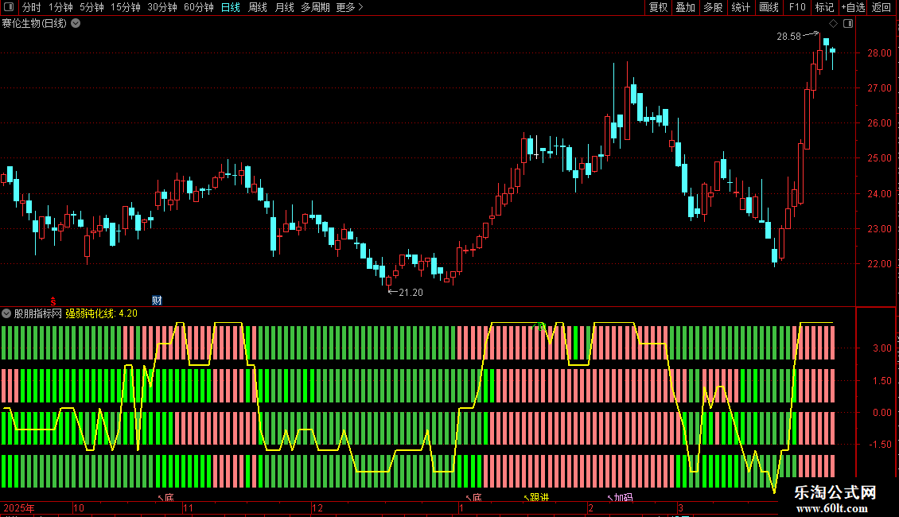Viewport: 899px width, 517px height.
Task: Click the diamond icon above the chart
Action: coord(834,24)
